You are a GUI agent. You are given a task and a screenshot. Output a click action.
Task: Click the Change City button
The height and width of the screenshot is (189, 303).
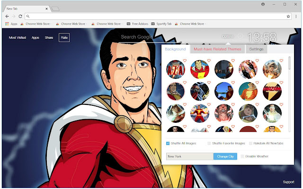click(x=225, y=156)
